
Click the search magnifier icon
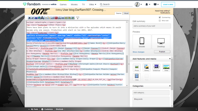[101, 4]
